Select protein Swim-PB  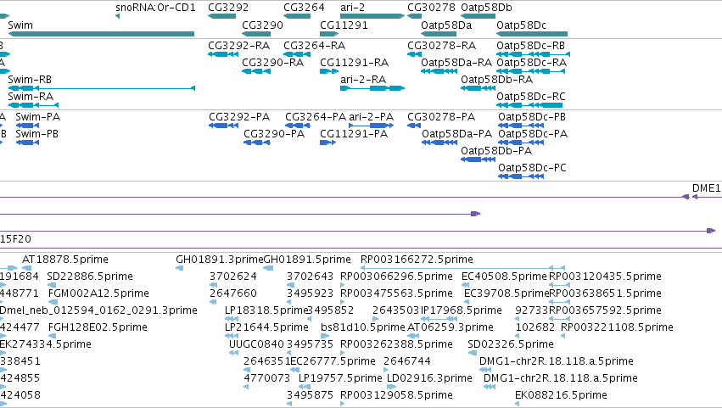click(x=27, y=143)
